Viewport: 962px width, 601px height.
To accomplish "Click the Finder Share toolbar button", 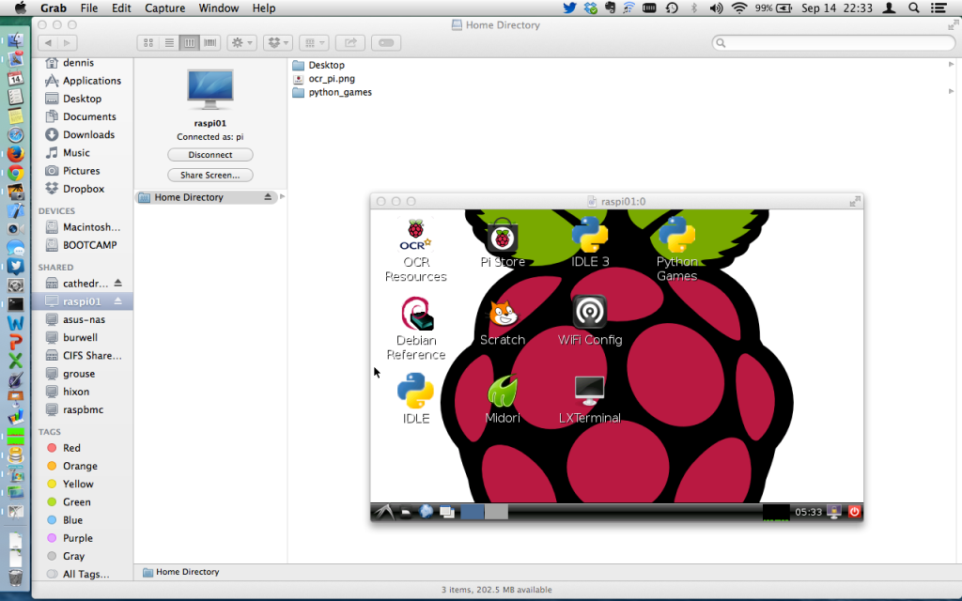I will (x=350, y=43).
